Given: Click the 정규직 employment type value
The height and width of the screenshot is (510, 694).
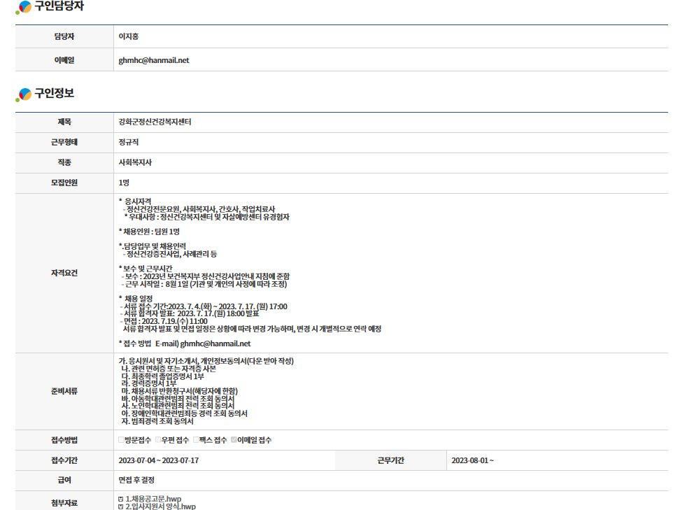Looking at the screenshot, I should point(129,143).
